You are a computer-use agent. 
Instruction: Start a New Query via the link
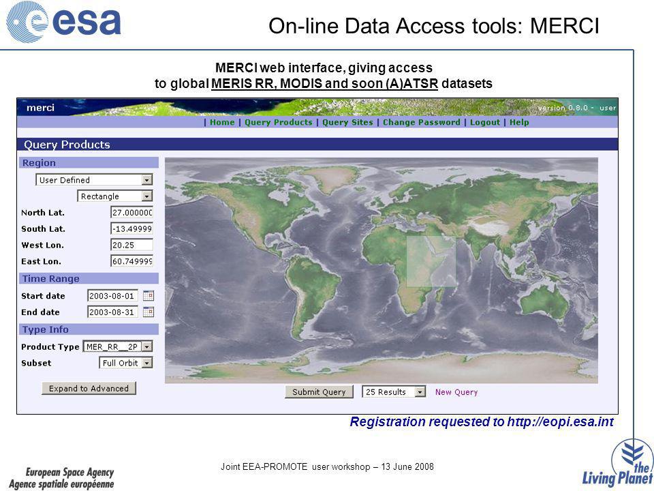click(456, 392)
